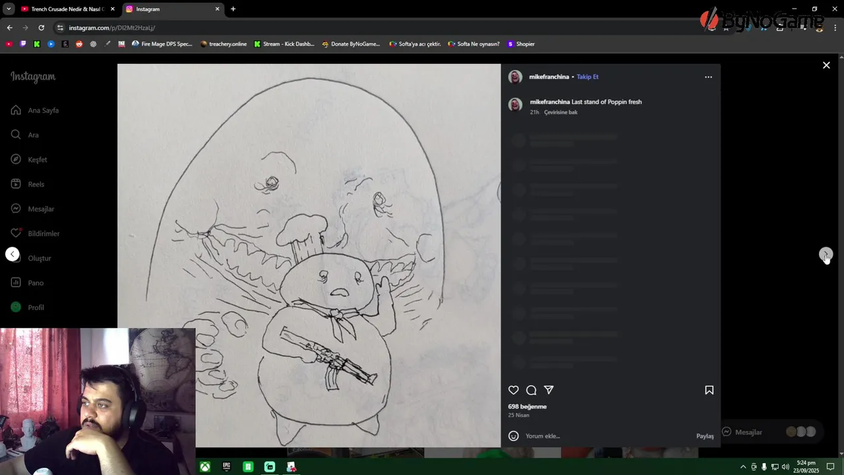Open post options three-dot menu

click(708, 77)
